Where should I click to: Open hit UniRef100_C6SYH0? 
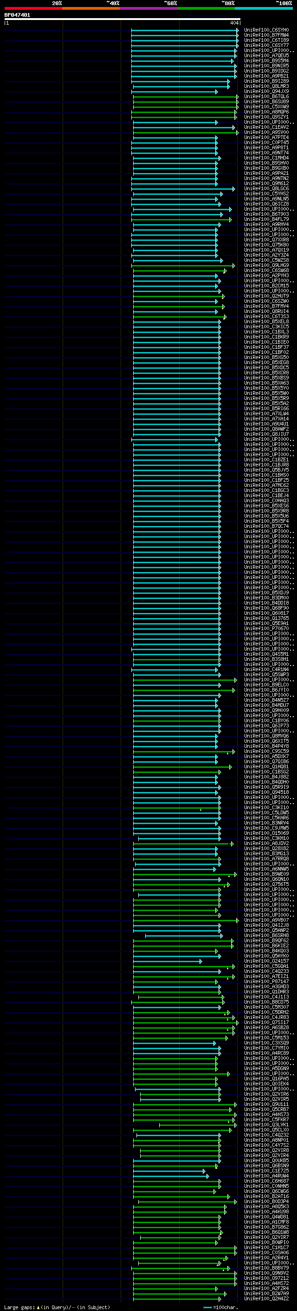[x=266, y=30]
